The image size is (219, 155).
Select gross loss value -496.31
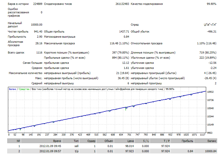212,32
